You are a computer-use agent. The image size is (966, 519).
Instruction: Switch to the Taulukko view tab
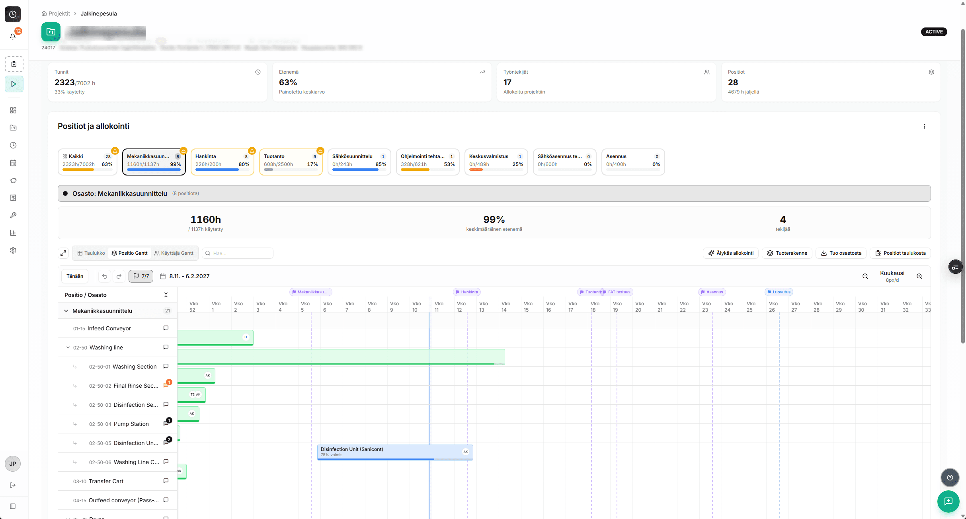tap(91, 253)
